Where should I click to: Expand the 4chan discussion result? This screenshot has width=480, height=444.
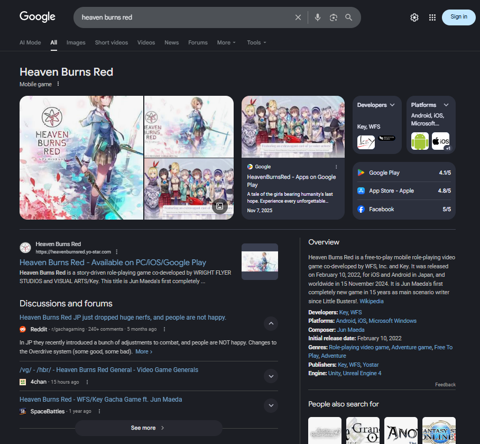(271, 376)
